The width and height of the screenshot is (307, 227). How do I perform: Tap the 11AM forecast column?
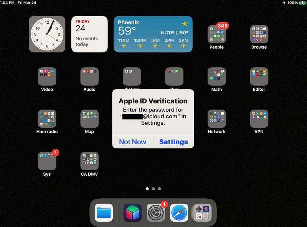[x=124, y=43]
